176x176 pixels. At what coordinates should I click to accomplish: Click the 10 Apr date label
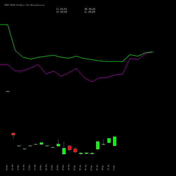point(108,168)
